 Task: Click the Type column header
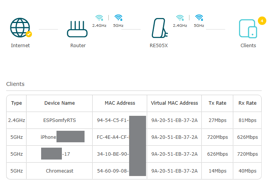click(17, 103)
